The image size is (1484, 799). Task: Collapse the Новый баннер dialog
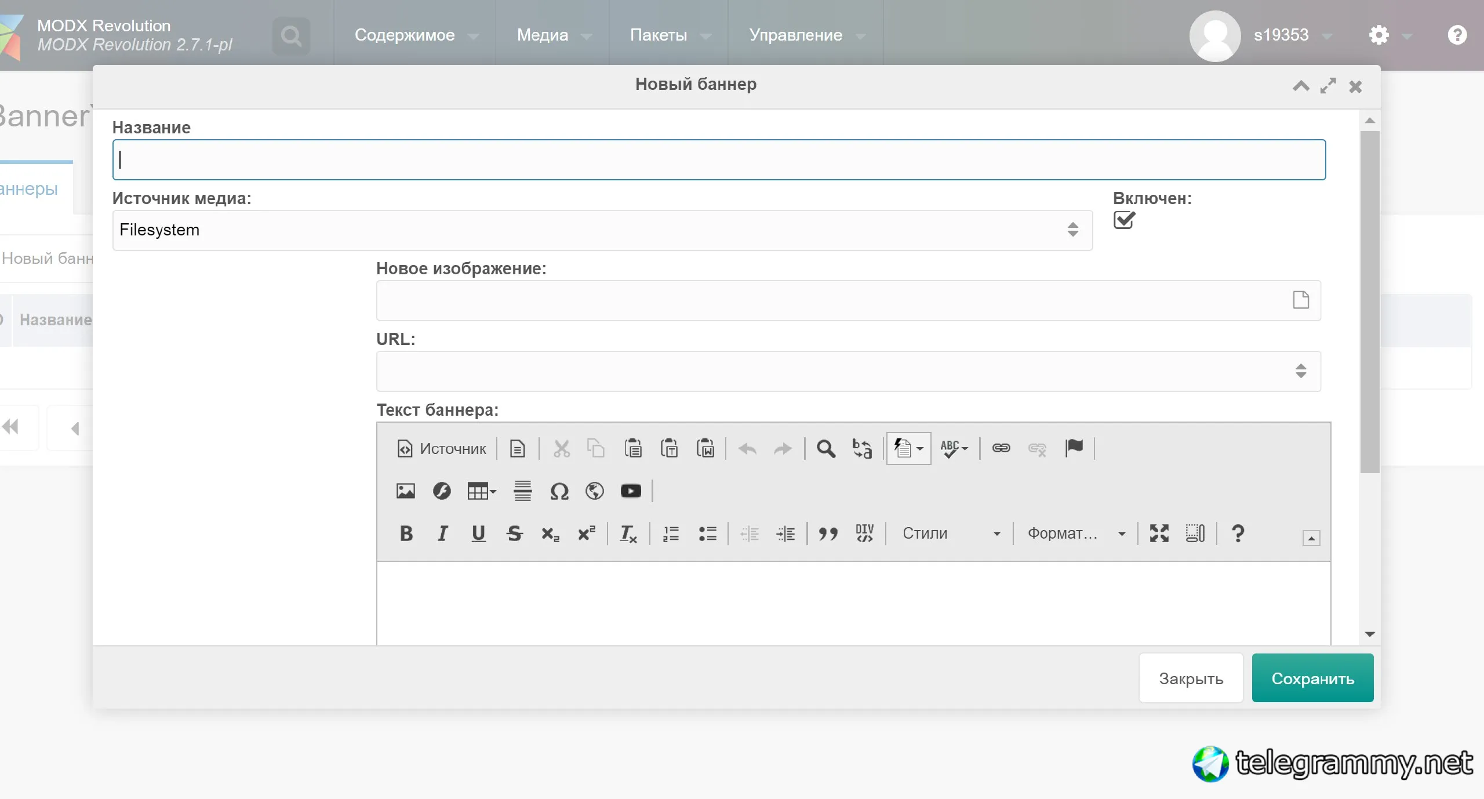[x=1301, y=86]
